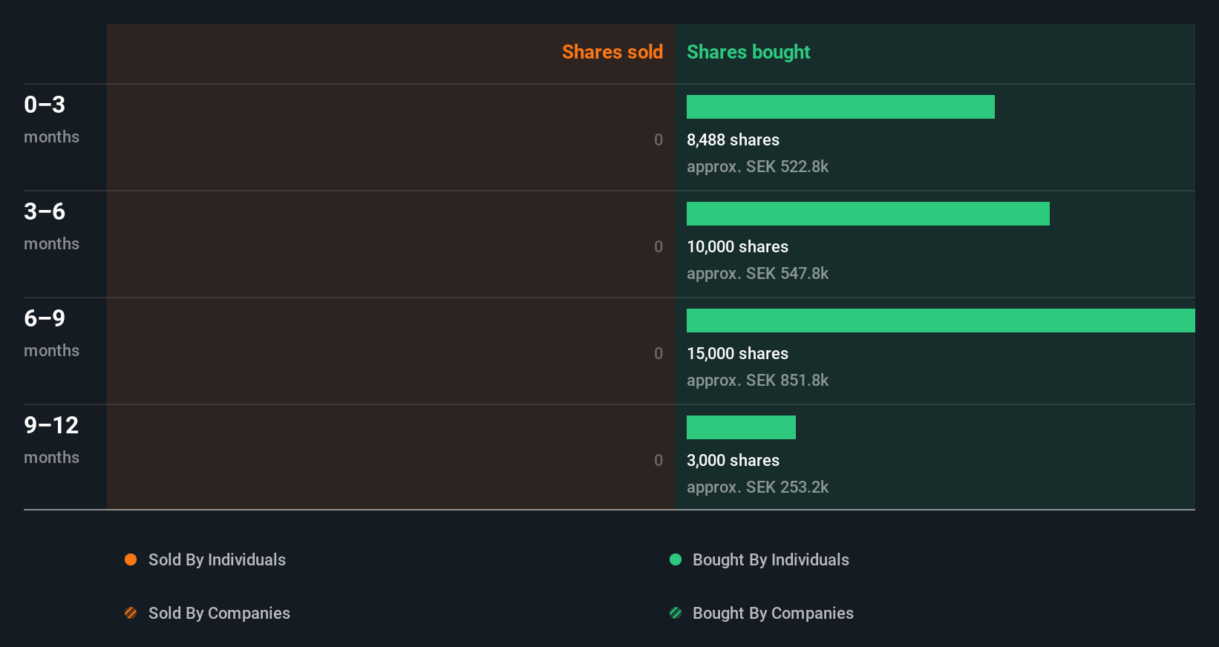The height and width of the screenshot is (647, 1219).
Task: Click the striped Bought By Companies icon
Action: 676,613
